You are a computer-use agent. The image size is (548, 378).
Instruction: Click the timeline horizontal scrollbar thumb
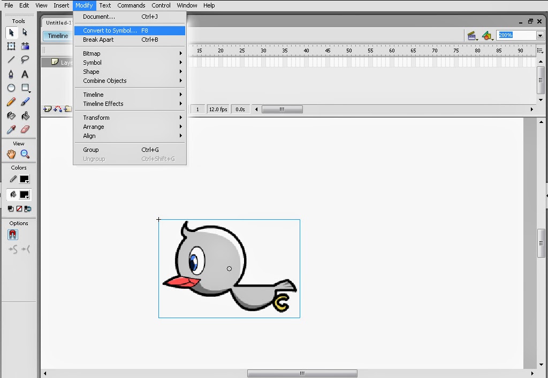click(282, 109)
